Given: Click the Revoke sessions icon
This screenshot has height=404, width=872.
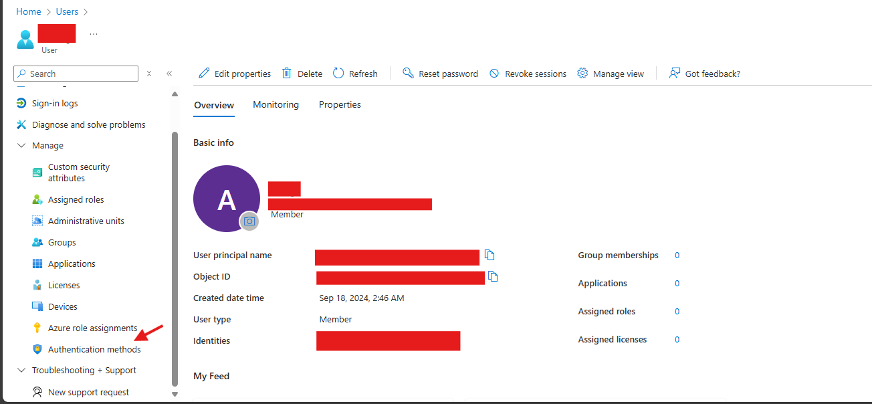Looking at the screenshot, I should point(494,74).
